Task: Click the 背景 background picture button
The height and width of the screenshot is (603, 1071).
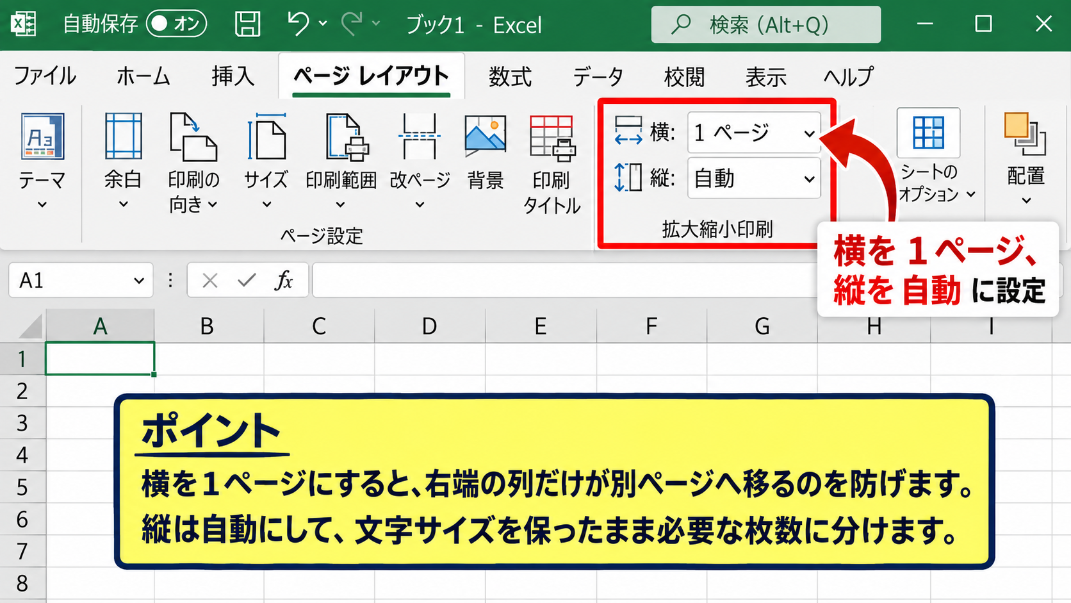Action: click(x=485, y=153)
